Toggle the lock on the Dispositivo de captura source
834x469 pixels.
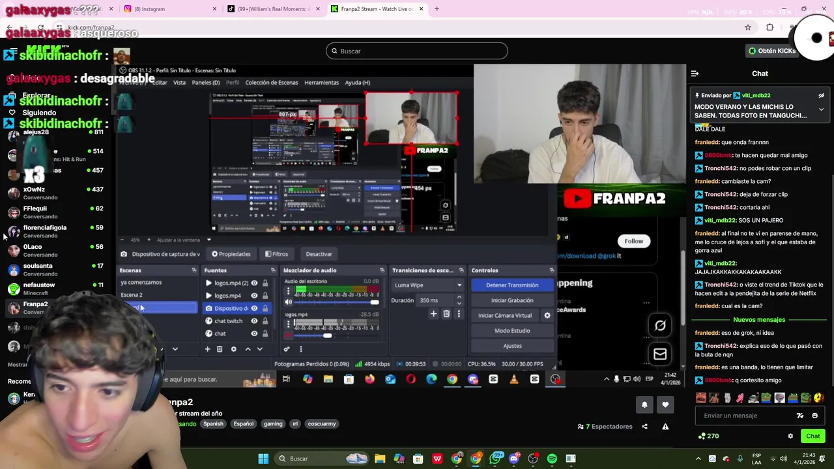click(265, 308)
